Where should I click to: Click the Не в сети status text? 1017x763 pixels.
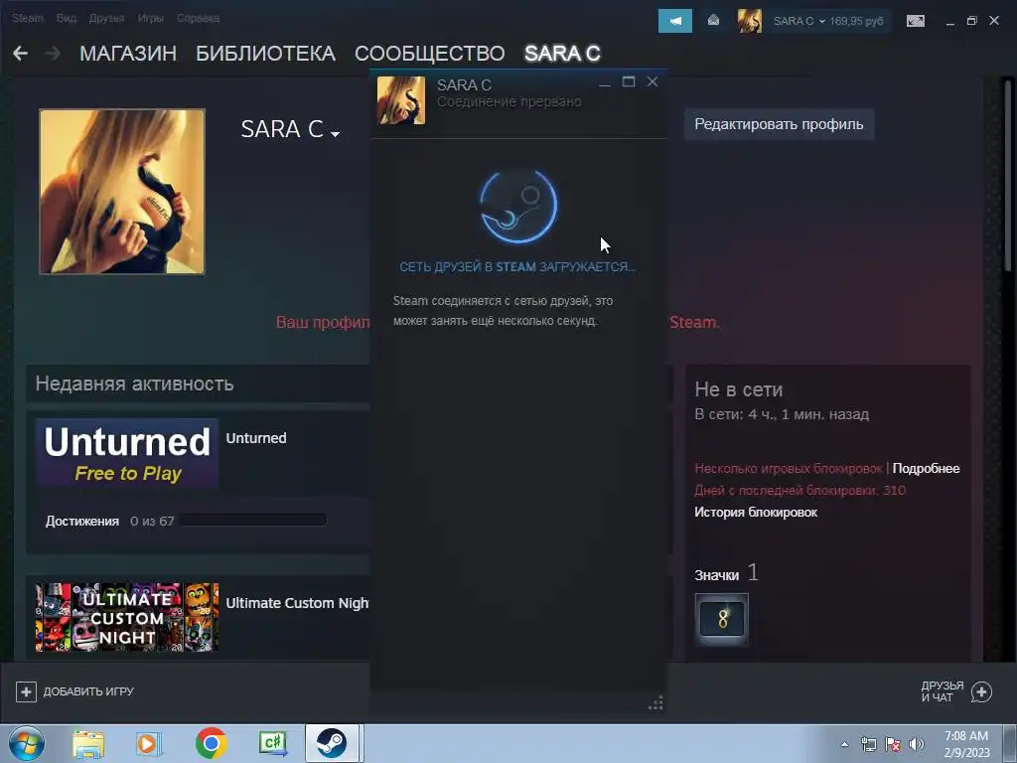click(739, 389)
